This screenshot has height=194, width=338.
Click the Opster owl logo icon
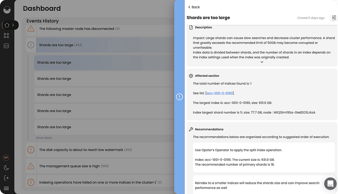[x=7, y=10]
